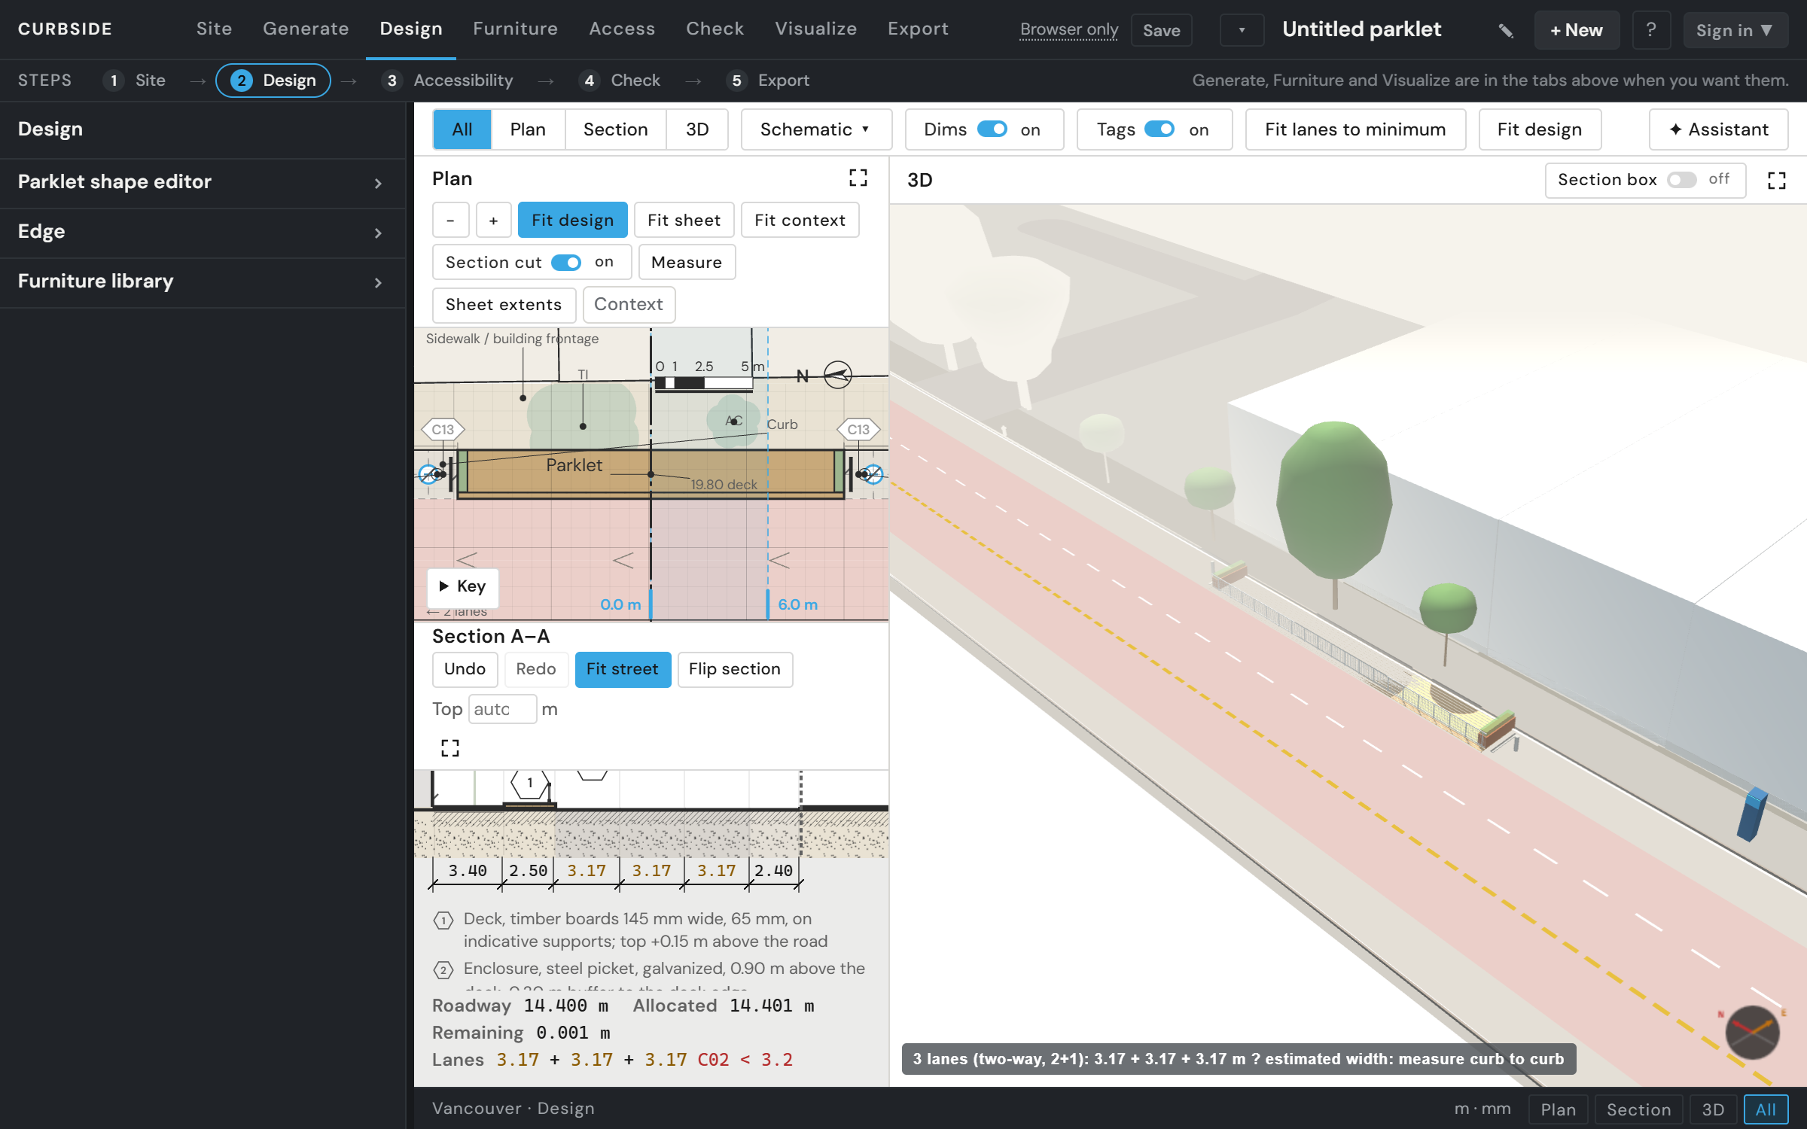Open the Sign in dropdown

[x=1735, y=30]
